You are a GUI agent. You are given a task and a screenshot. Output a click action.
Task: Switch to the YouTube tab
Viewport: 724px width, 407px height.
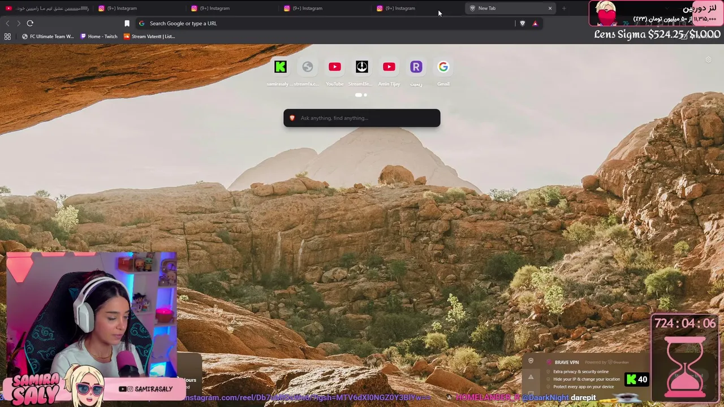(x=46, y=8)
